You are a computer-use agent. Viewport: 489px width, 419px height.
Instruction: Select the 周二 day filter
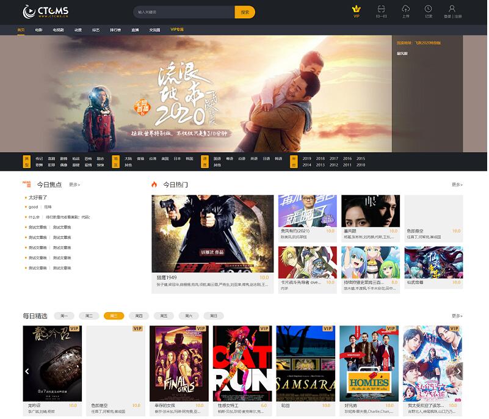coord(89,316)
